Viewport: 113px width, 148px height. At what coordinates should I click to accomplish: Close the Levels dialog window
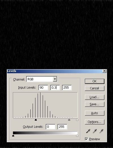pos(105,71)
